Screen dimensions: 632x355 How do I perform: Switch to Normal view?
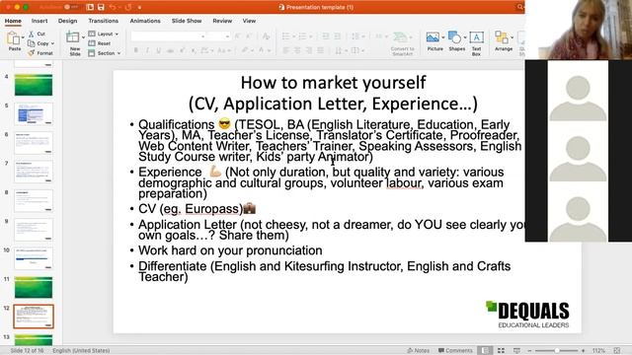(485, 351)
